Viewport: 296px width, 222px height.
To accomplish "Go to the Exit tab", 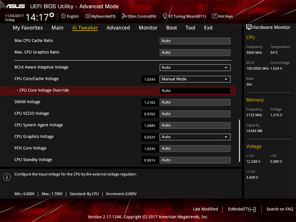I will pos(208,28).
